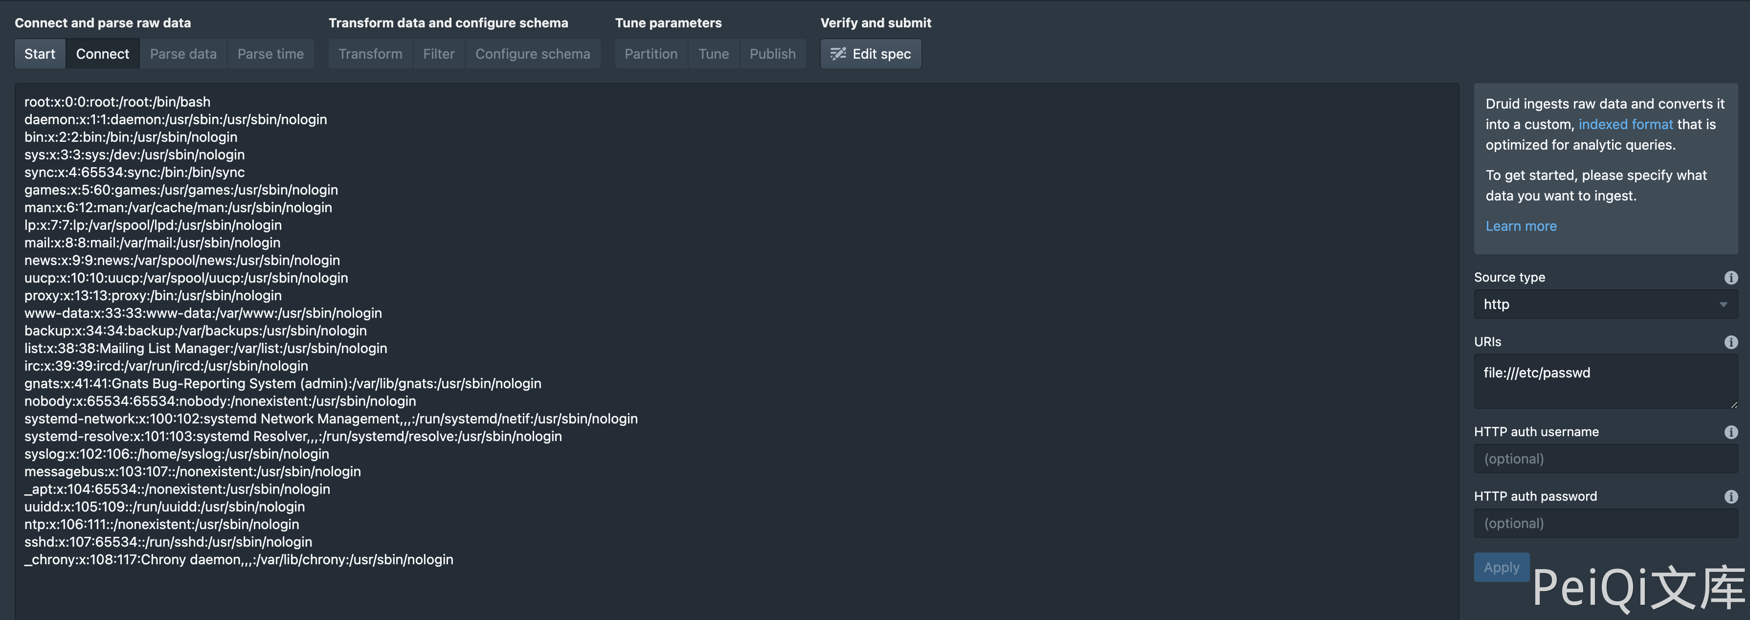
Task: Open the Tune step
Action: 713,54
